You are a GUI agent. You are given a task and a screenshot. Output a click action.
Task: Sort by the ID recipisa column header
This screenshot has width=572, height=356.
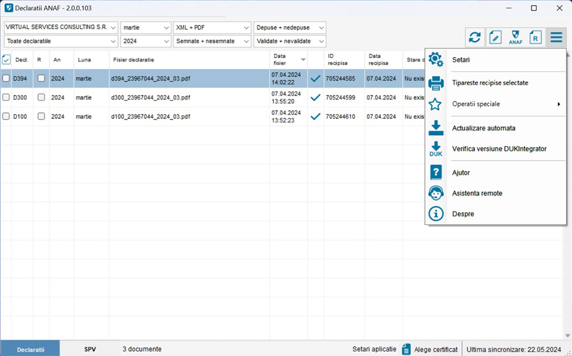pyautogui.click(x=344, y=60)
